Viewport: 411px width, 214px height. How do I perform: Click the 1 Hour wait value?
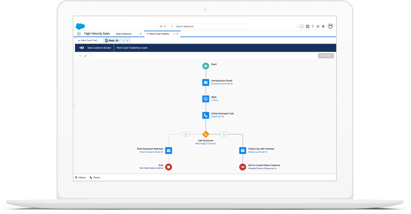[x=215, y=100]
